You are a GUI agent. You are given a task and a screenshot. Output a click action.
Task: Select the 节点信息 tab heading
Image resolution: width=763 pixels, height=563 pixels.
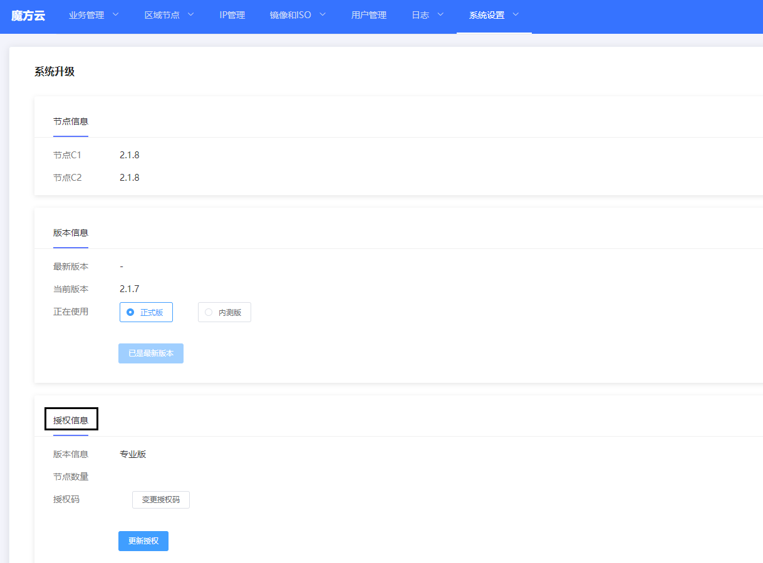click(71, 121)
